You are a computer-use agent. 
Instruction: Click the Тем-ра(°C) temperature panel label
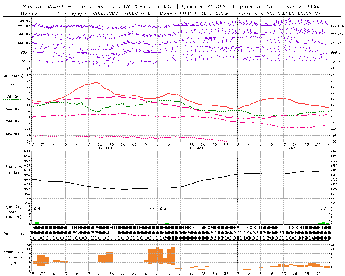pyautogui.click(x=13, y=76)
